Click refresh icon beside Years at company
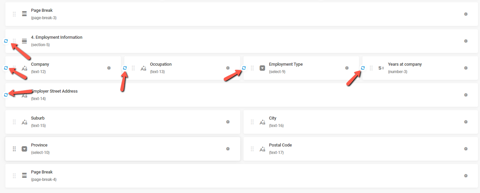480x193 pixels. click(x=363, y=68)
